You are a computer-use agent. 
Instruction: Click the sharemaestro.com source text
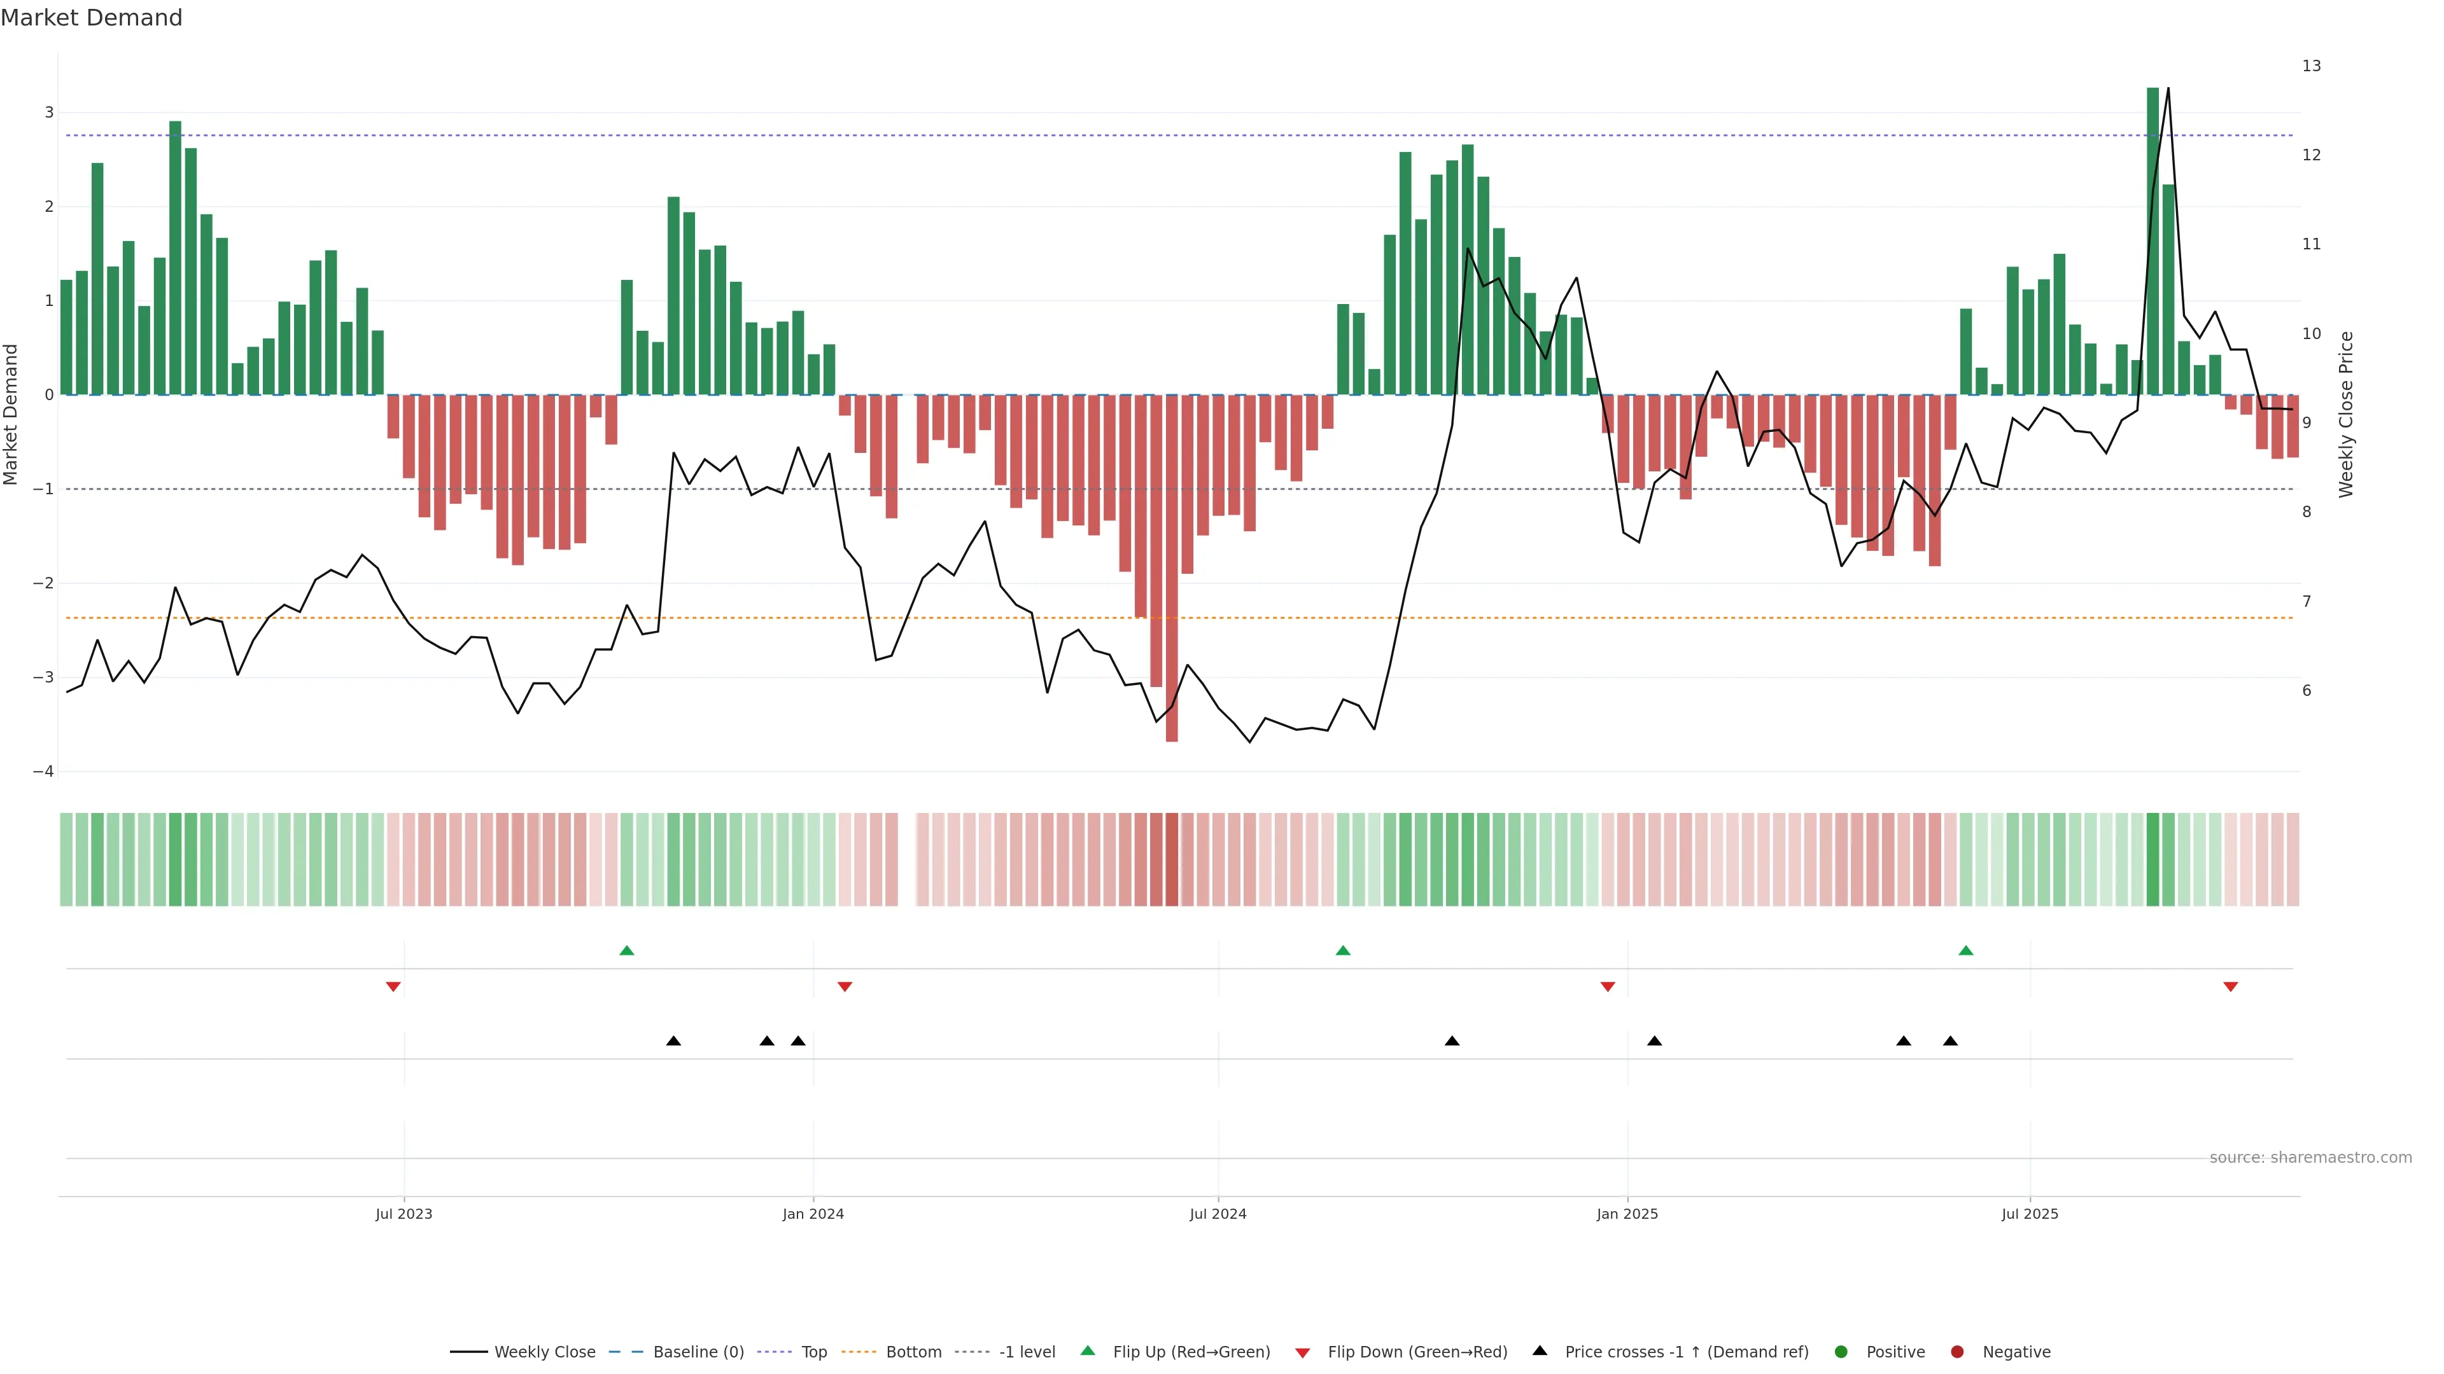coord(2310,1157)
